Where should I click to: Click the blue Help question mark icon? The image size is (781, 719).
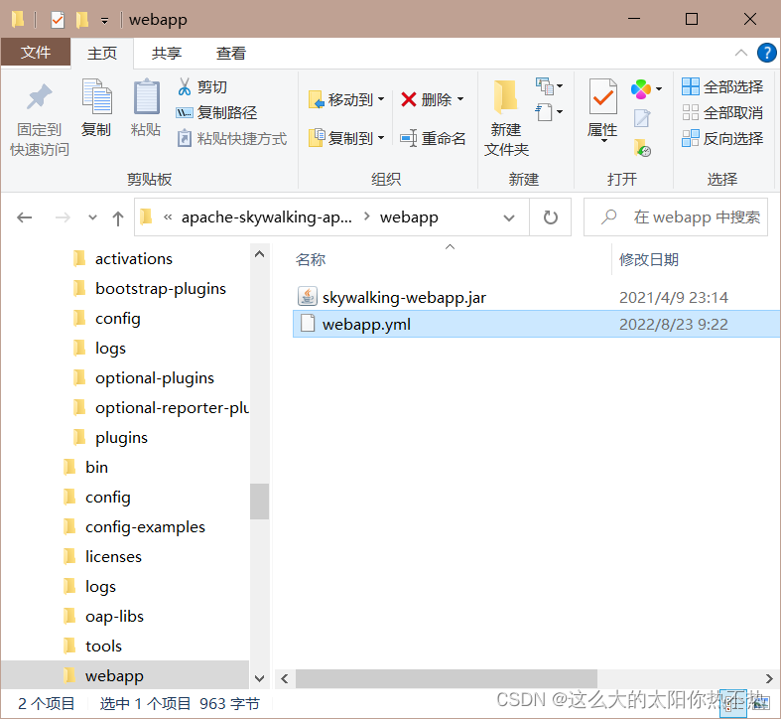(766, 53)
